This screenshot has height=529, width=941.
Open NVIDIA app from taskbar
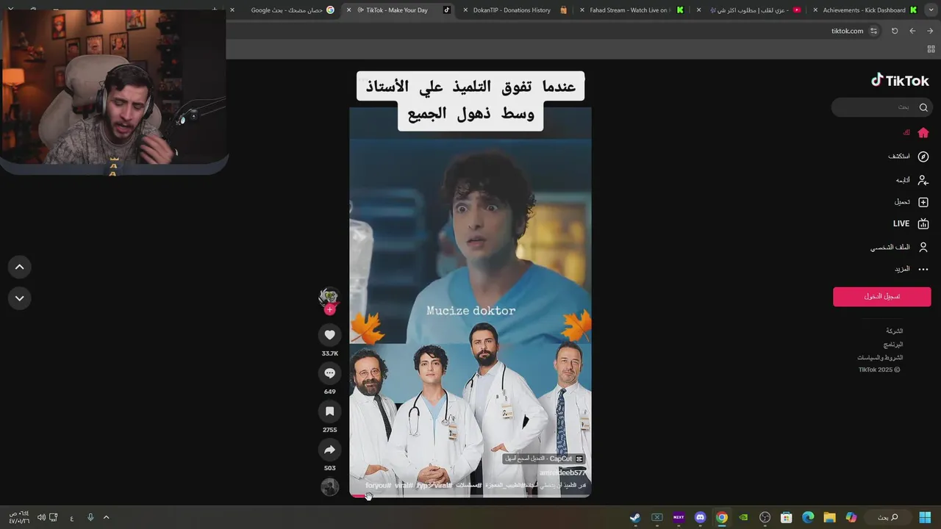743,517
